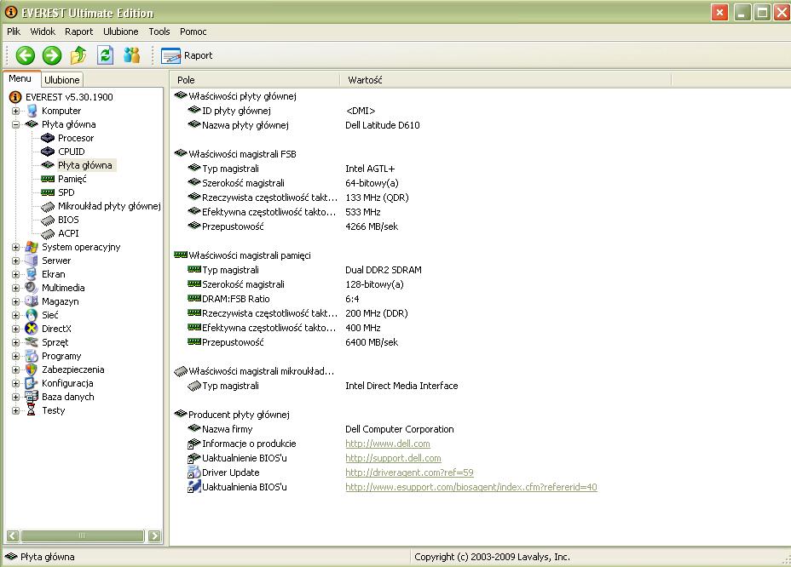Click Intel Direct Media Interface value

pyautogui.click(x=401, y=386)
